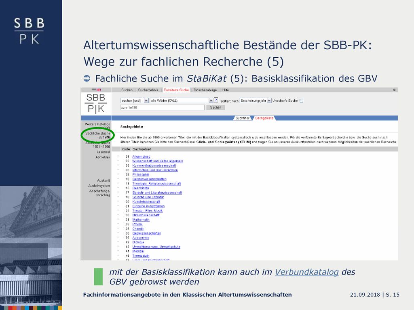Open subject 10 Geisteswissenschaften
This screenshot has height=310, width=414.
tap(150, 179)
